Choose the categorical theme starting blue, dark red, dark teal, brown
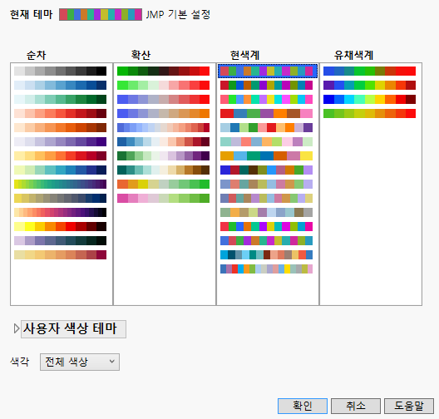 click(266, 170)
